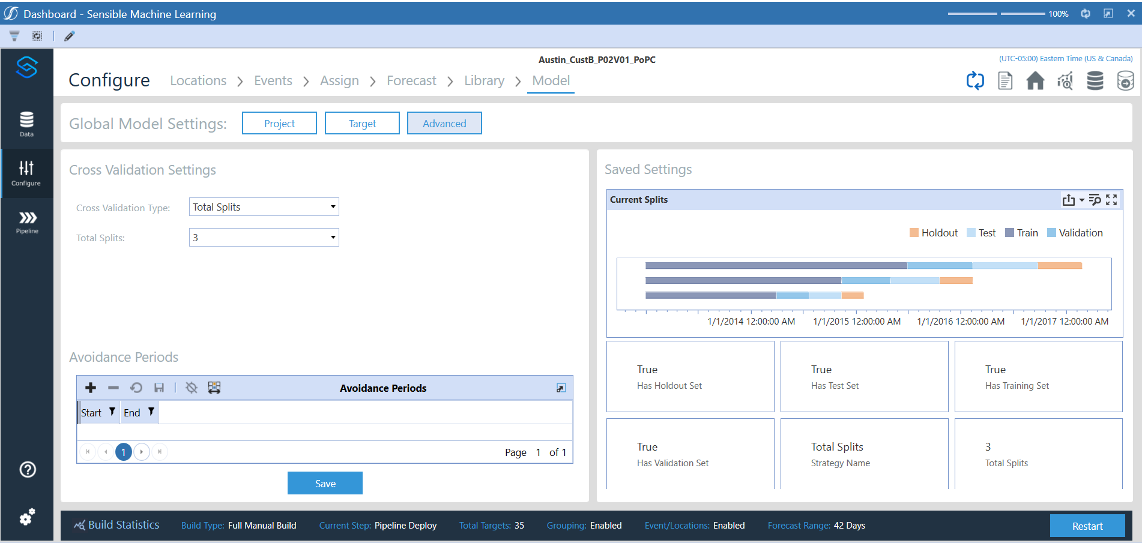
Task: Open the Pipeline section in sidebar
Action: point(27,223)
